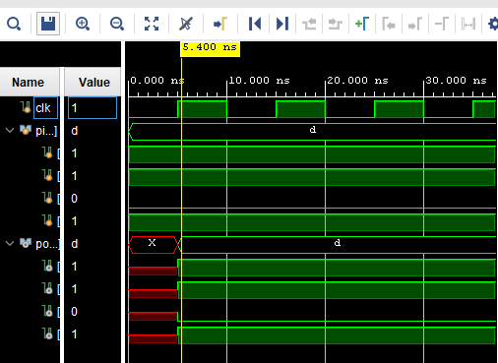Click the 20.000 ns time ruler mark
Image resolution: width=498 pixels, height=363 pixels.
[357, 81]
